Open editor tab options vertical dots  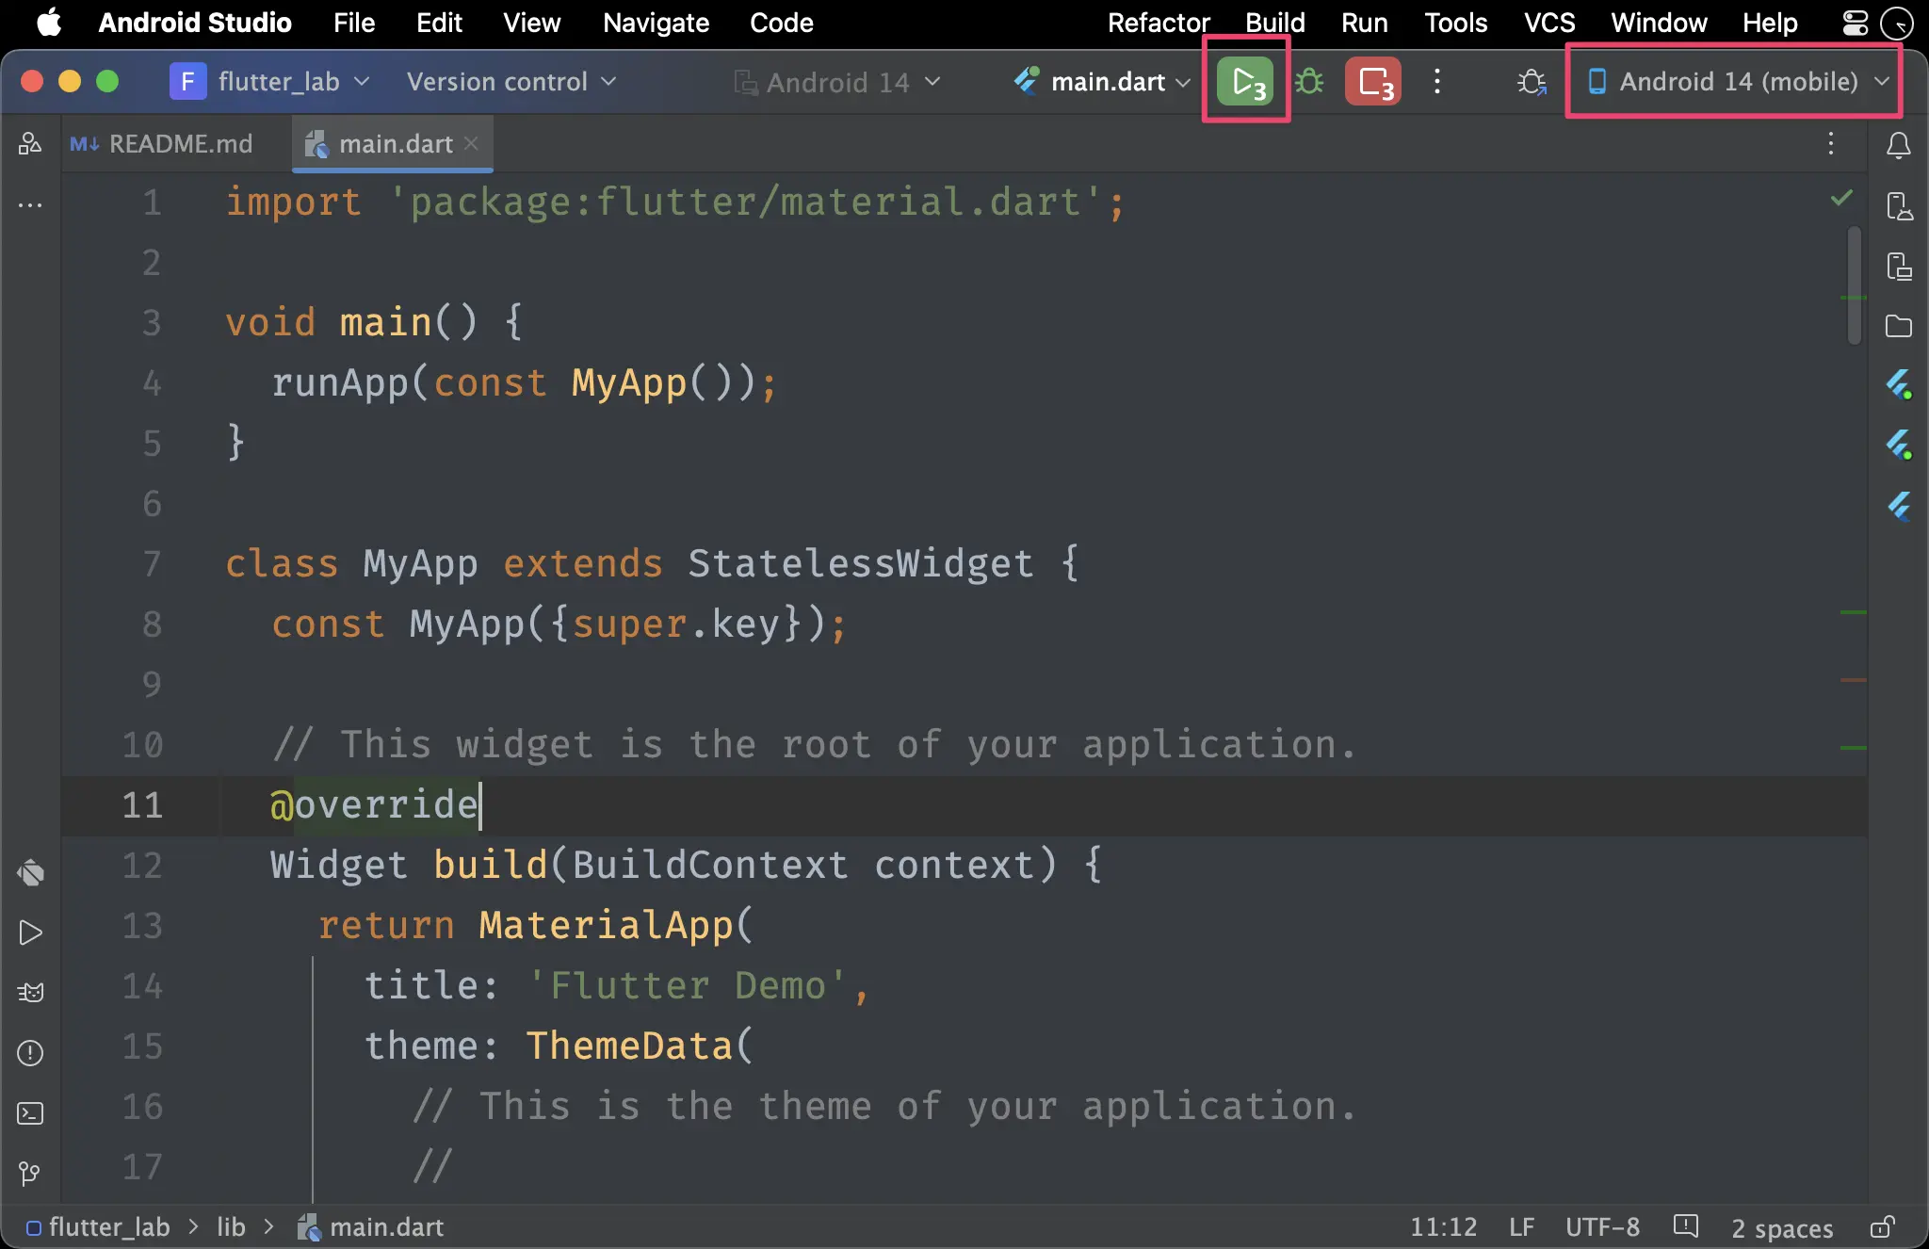[1831, 143]
